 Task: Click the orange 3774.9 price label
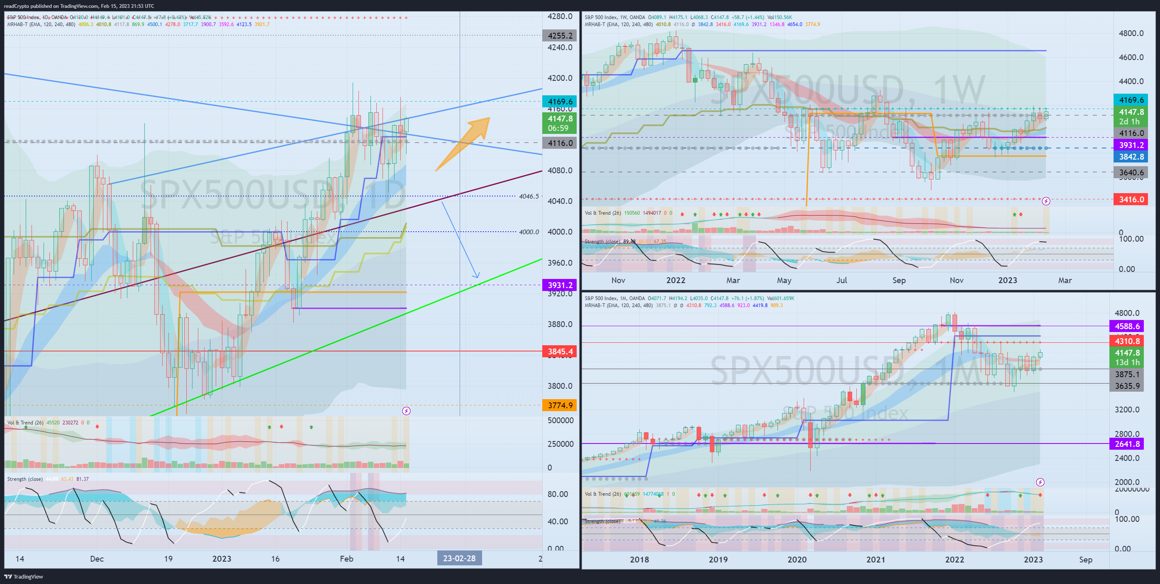click(560, 405)
